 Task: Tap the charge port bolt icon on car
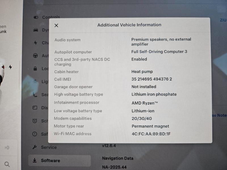coord(10,67)
